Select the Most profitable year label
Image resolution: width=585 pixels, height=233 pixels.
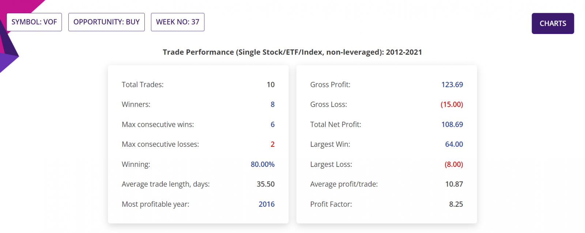tap(155, 204)
